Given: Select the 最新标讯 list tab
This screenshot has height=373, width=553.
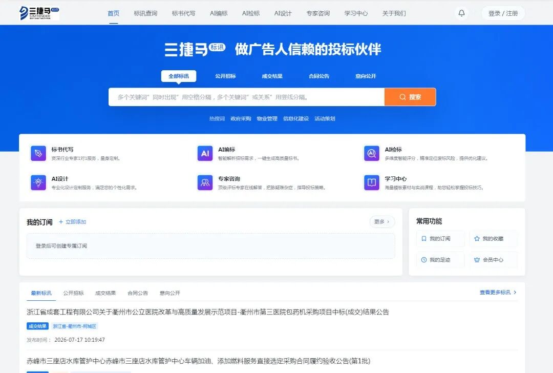Looking at the screenshot, I should tap(41, 293).
